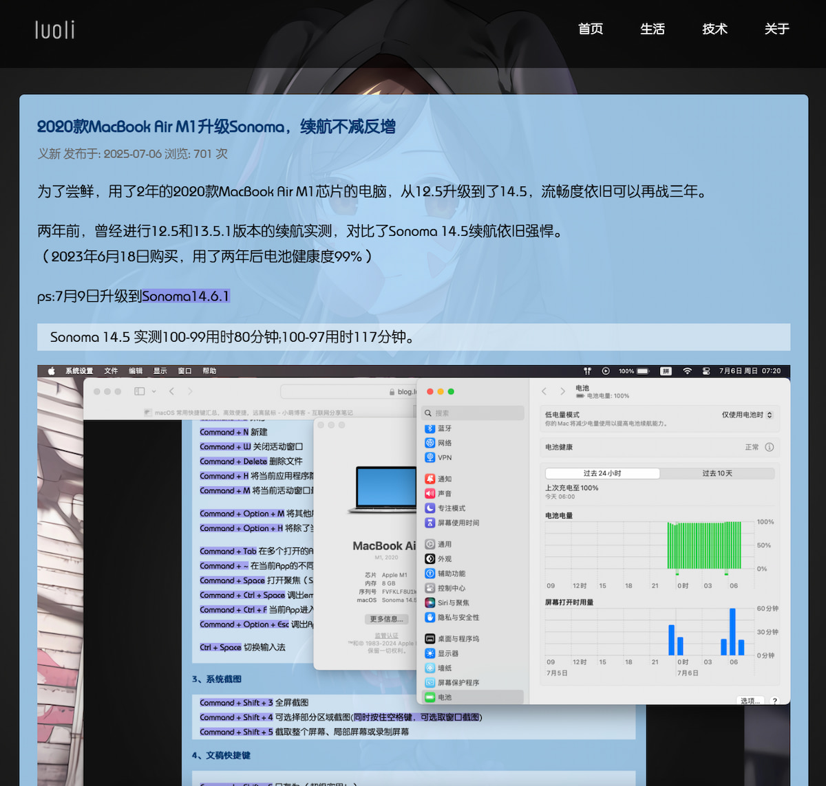Click the green battery level chart
This screenshot has width=826, height=786.
click(703, 547)
